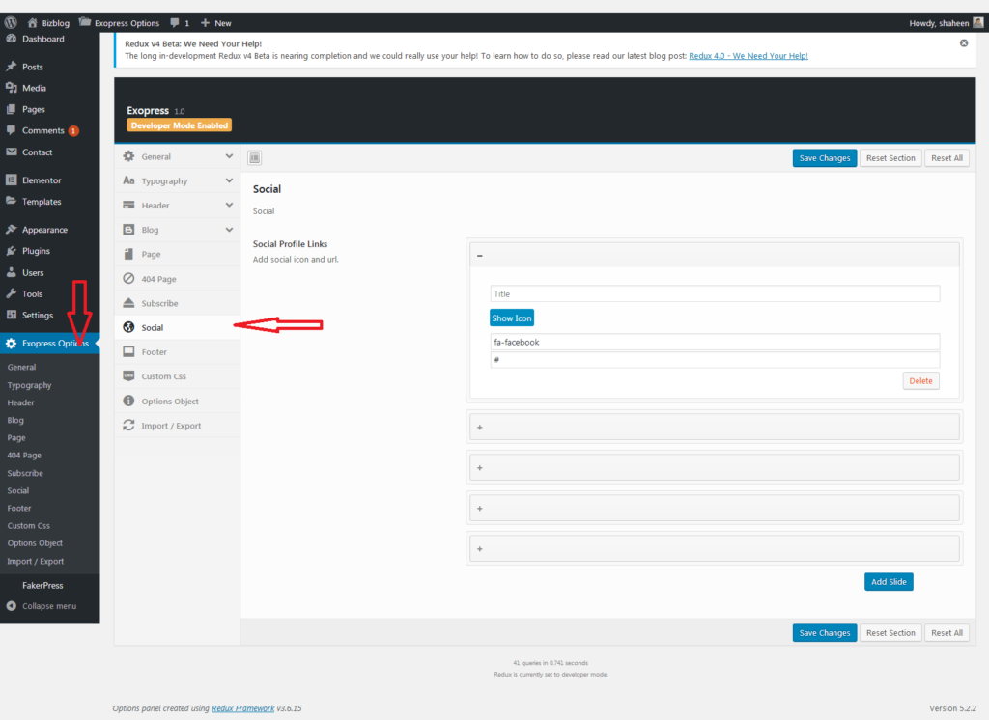Open Subscribe submenu in admin sidebar

click(25, 473)
